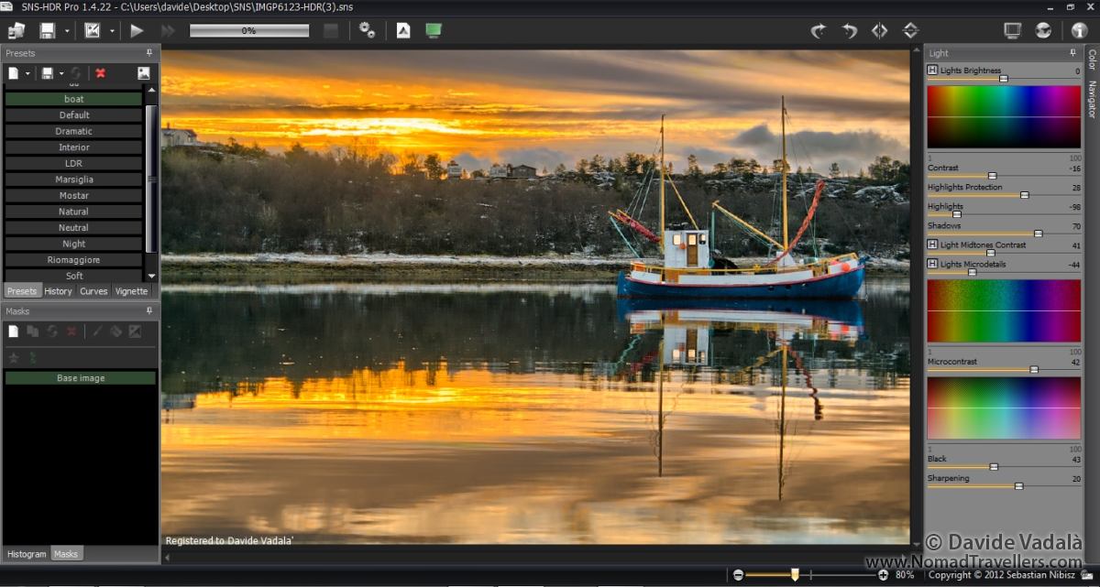Image resolution: width=1100 pixels, height=587 pixels.
Task: Switch to the Curves tab
Action: click(x=93, y=291)
